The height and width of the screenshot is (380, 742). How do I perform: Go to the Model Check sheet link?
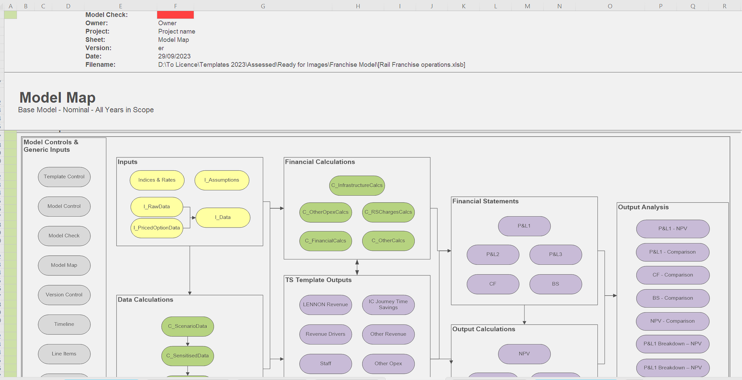pyautogui.click(x=64, y=236)
